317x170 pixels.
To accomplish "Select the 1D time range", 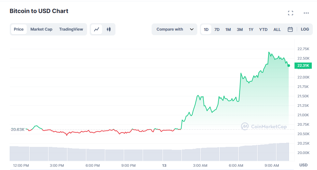I will 206,30.
